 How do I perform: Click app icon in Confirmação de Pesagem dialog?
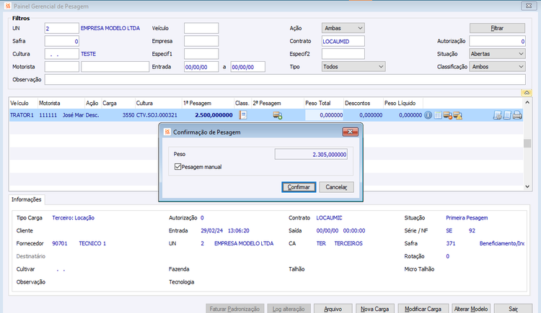tap(167, 132)
